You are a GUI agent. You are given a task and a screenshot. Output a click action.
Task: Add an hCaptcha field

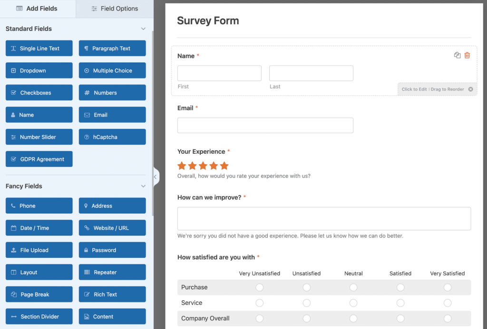point(112,137)
